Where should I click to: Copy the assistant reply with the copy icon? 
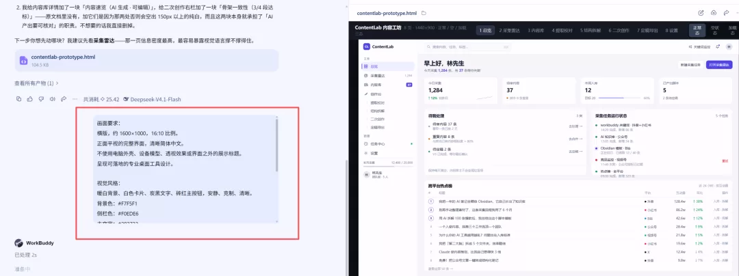pyautogui.click(x=19, y=99)
